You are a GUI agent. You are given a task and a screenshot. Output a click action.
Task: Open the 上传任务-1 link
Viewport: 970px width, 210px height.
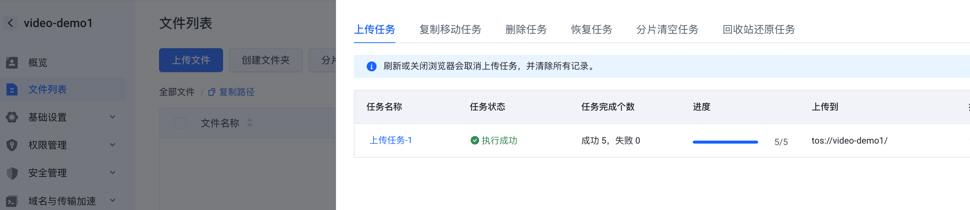pos(391,141)
